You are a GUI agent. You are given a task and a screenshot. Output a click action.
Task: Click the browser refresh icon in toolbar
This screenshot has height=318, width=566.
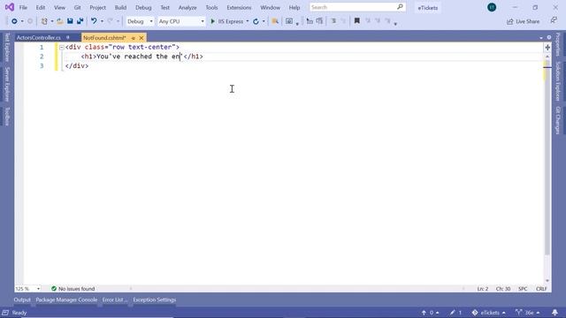pyautogui.click(x=256, y=21)
